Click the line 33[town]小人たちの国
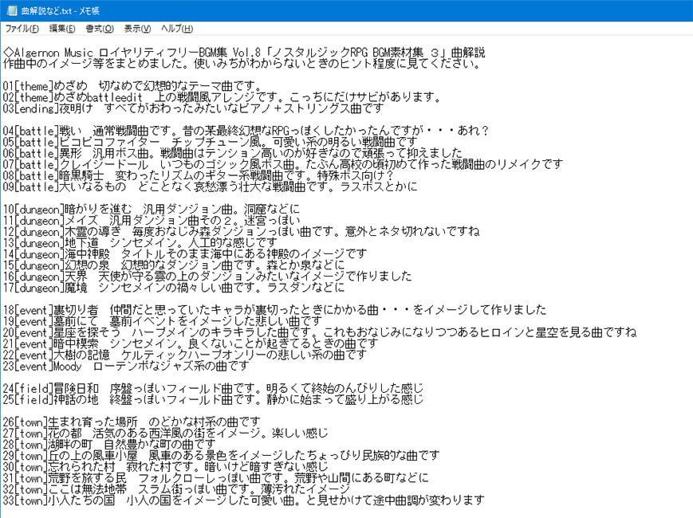The width and height of the screenshot is (693, 518). (243, 500)
